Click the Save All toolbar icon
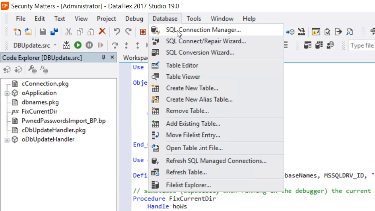 54,32
